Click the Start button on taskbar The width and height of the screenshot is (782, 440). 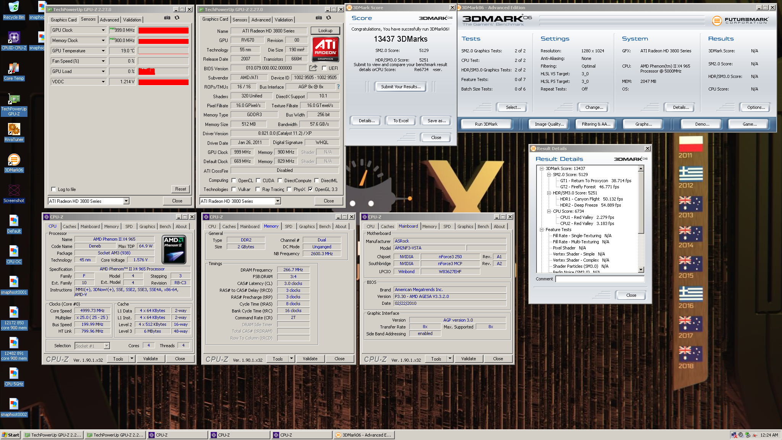tap(11, 435)
